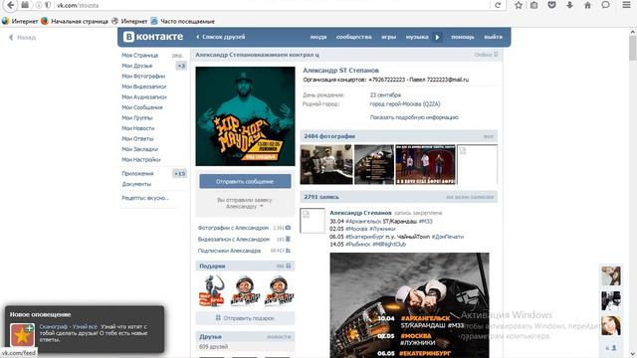Open the Часто посещаемые bookmark folder
Image resolution: width=637 pixels, height=358 pixels.
point(182,21)
